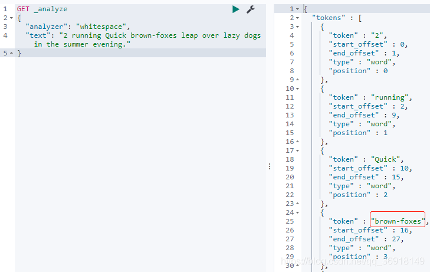Image resolution: width=430 pixels, height=272 pixels.
Task: Fold the Quick token object at line 17
Action: coord(297,150)
